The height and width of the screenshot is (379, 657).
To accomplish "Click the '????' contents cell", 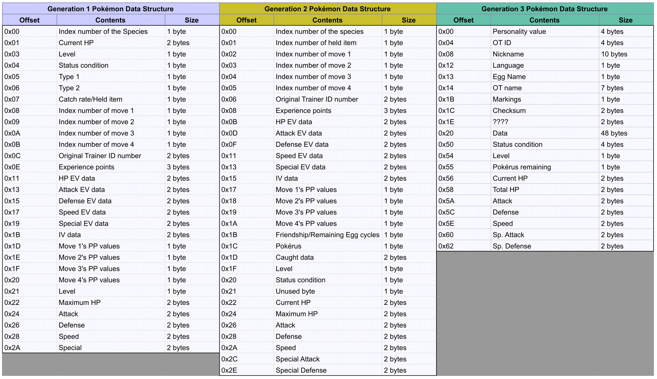I will (545, 122).
